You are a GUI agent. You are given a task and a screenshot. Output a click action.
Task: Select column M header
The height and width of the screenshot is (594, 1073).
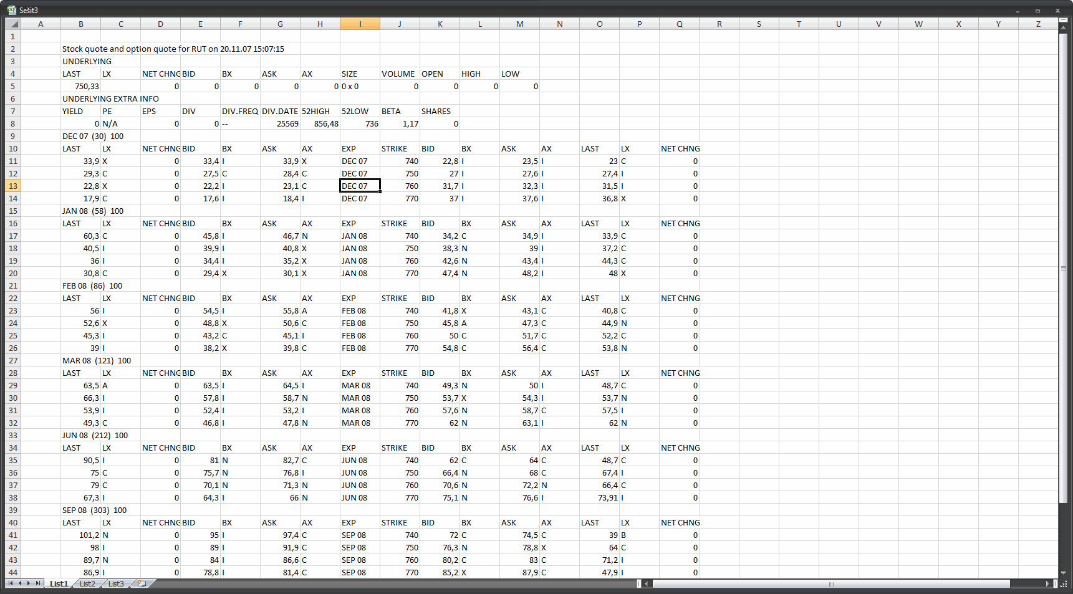(520, 24)
